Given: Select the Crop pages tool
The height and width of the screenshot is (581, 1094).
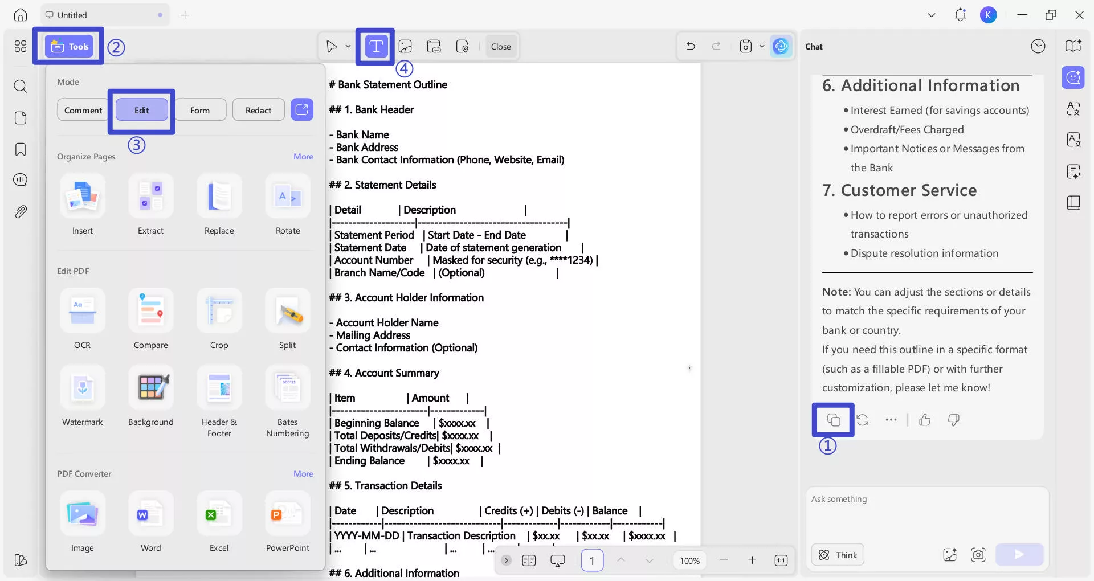Looking at the screenshot, I should pyautogui.click(x=219, y=311).
